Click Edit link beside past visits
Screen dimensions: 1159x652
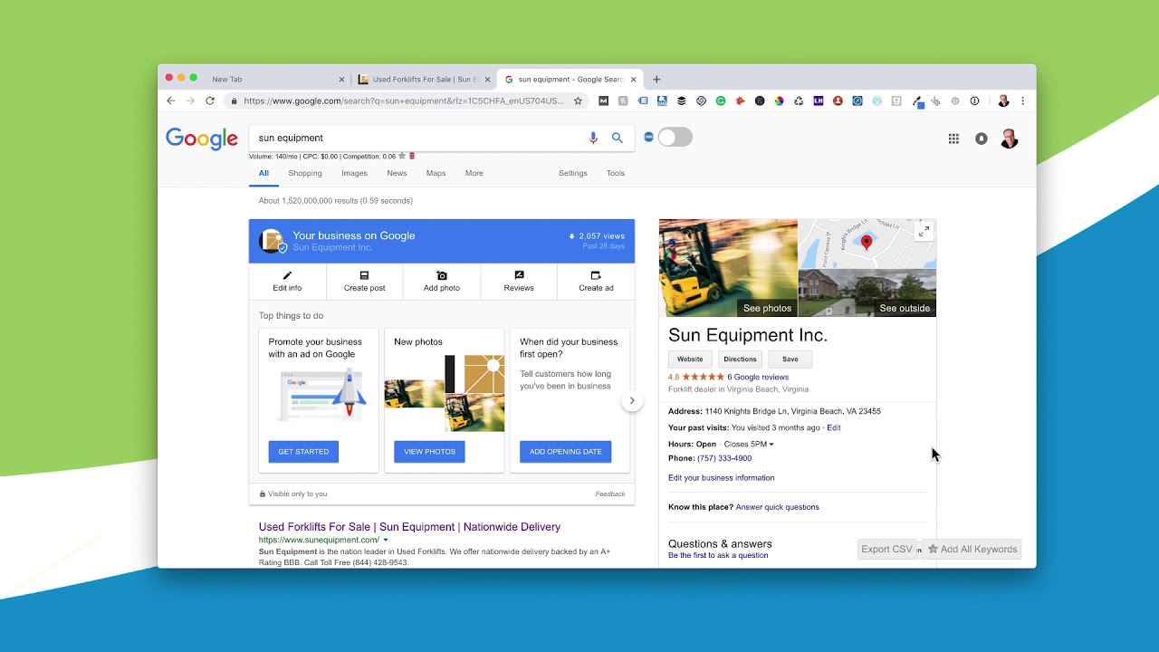pos(834,427)
